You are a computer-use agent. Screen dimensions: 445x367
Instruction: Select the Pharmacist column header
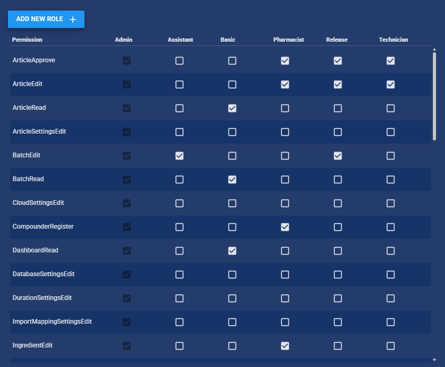(x=288, y=40)
